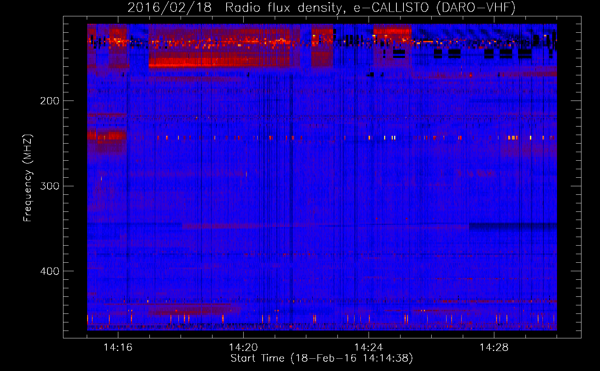Click the 'Start Time (18-Feb-16 14:14:38)' axis label
Viewport: 600px width, 371px height.
coord(322,358)
